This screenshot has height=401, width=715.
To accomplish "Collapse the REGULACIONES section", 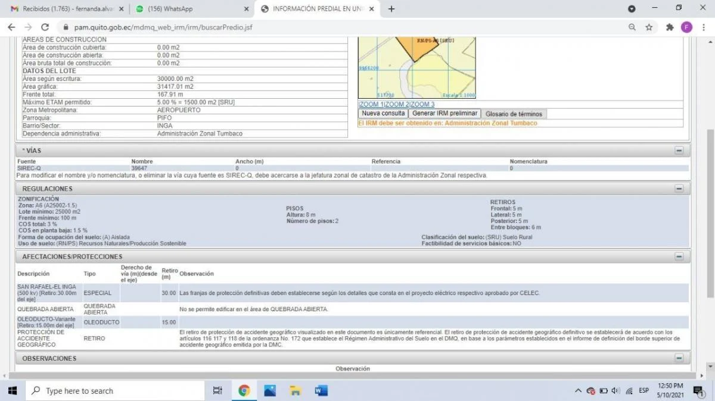I will click(679, 189).
